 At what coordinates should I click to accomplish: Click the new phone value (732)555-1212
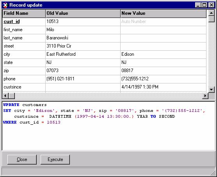pos(135,79)
